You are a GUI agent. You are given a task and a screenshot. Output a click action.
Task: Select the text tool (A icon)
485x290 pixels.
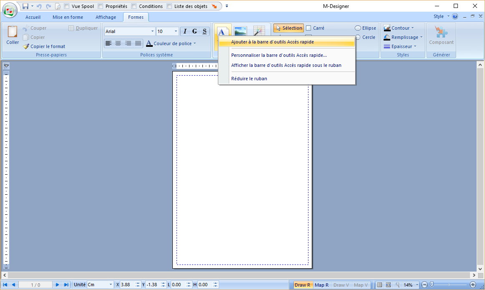(x=222, y=30)
